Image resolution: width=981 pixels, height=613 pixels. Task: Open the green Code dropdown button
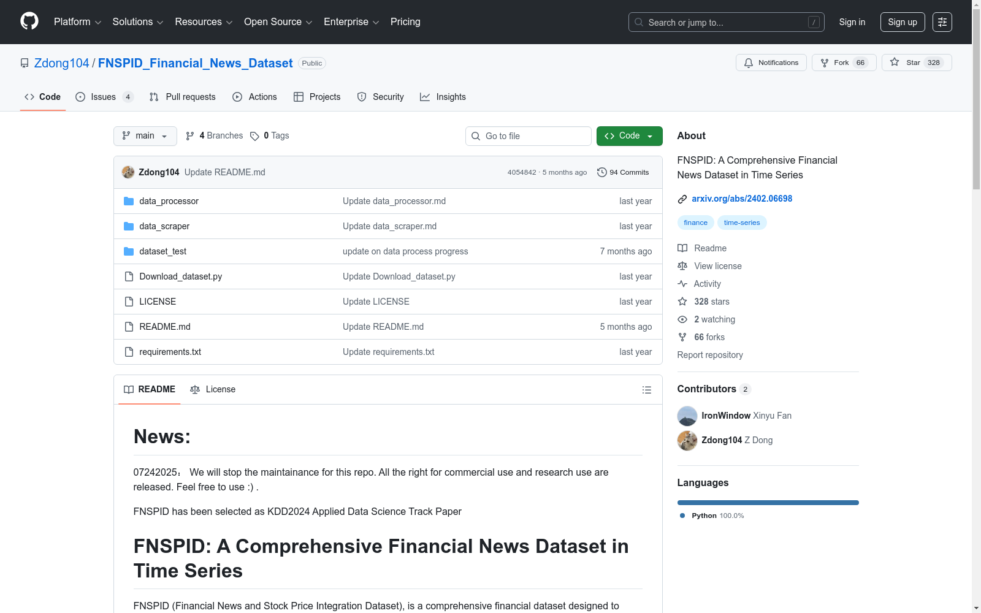[629, 136]
